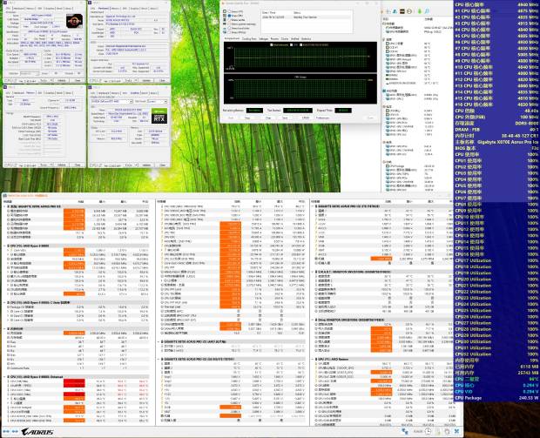Click the CPU-Z title icon of the Memory window
540x438 pixels.
click(6, 87)
